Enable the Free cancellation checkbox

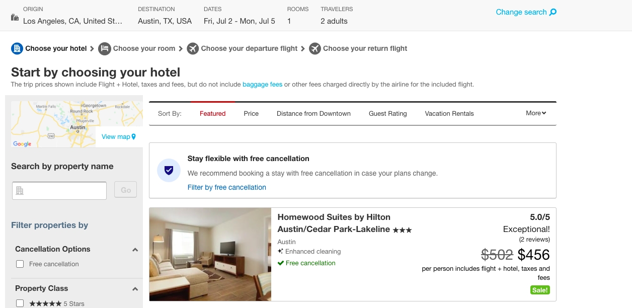click(20, 264)
